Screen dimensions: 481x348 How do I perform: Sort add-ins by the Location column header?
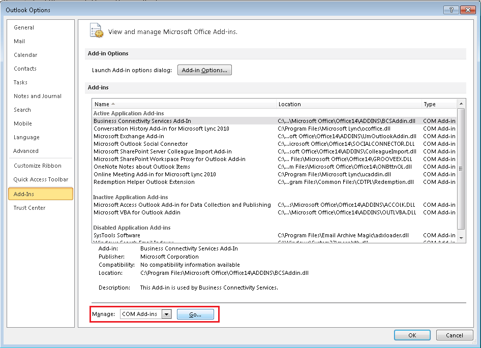(349, 104)
